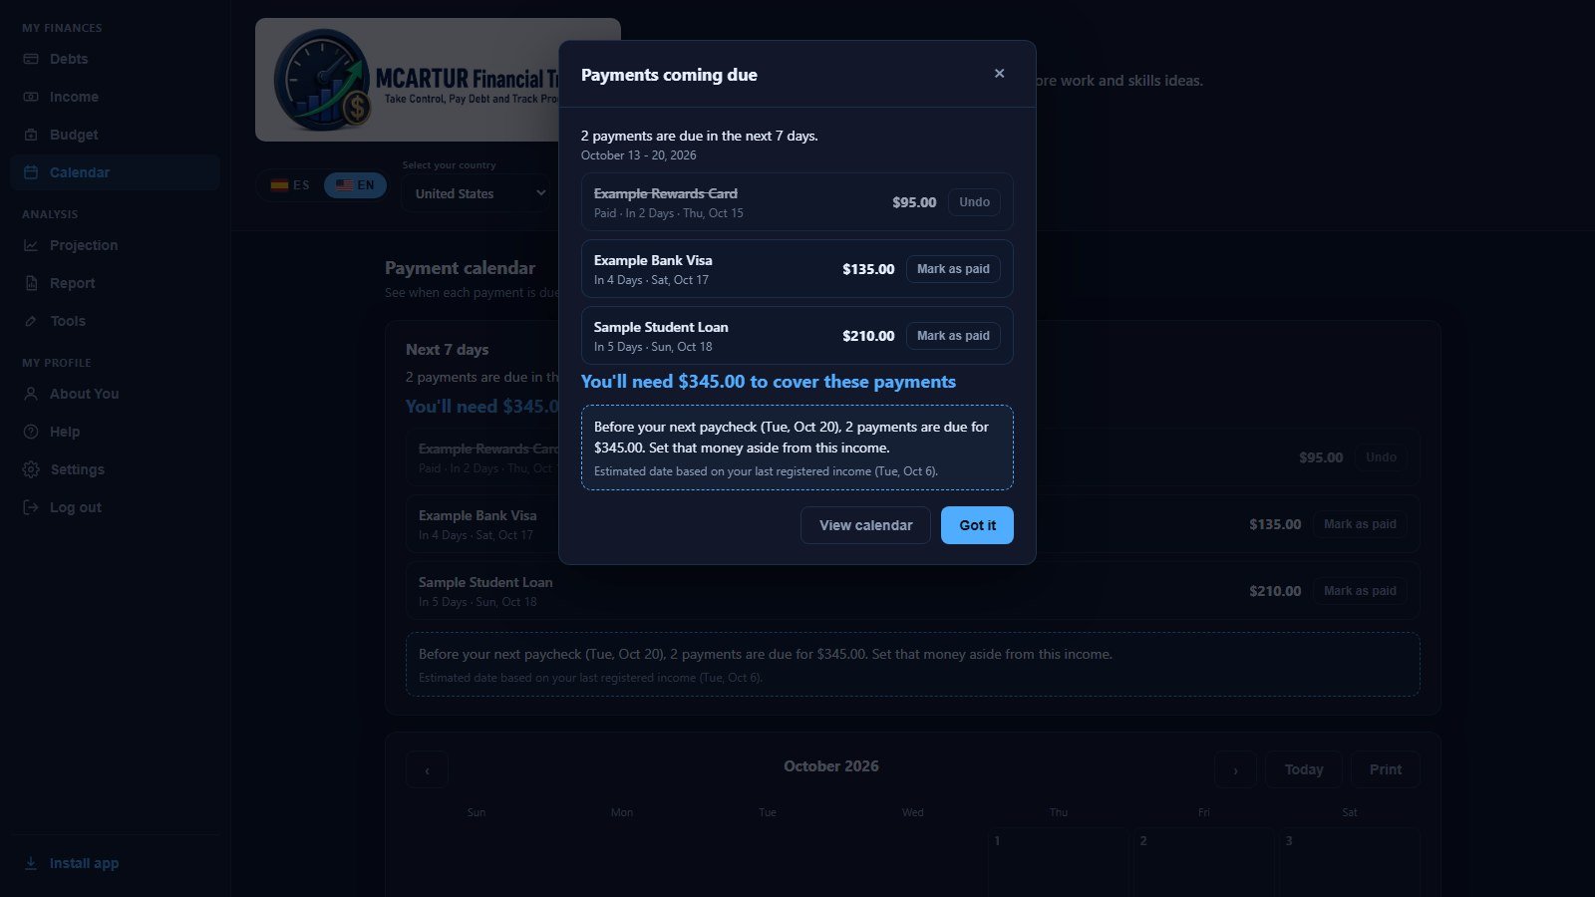Undo Example Rewards Card on background page
The image size is (1595, 897).
coord(1381,457)
